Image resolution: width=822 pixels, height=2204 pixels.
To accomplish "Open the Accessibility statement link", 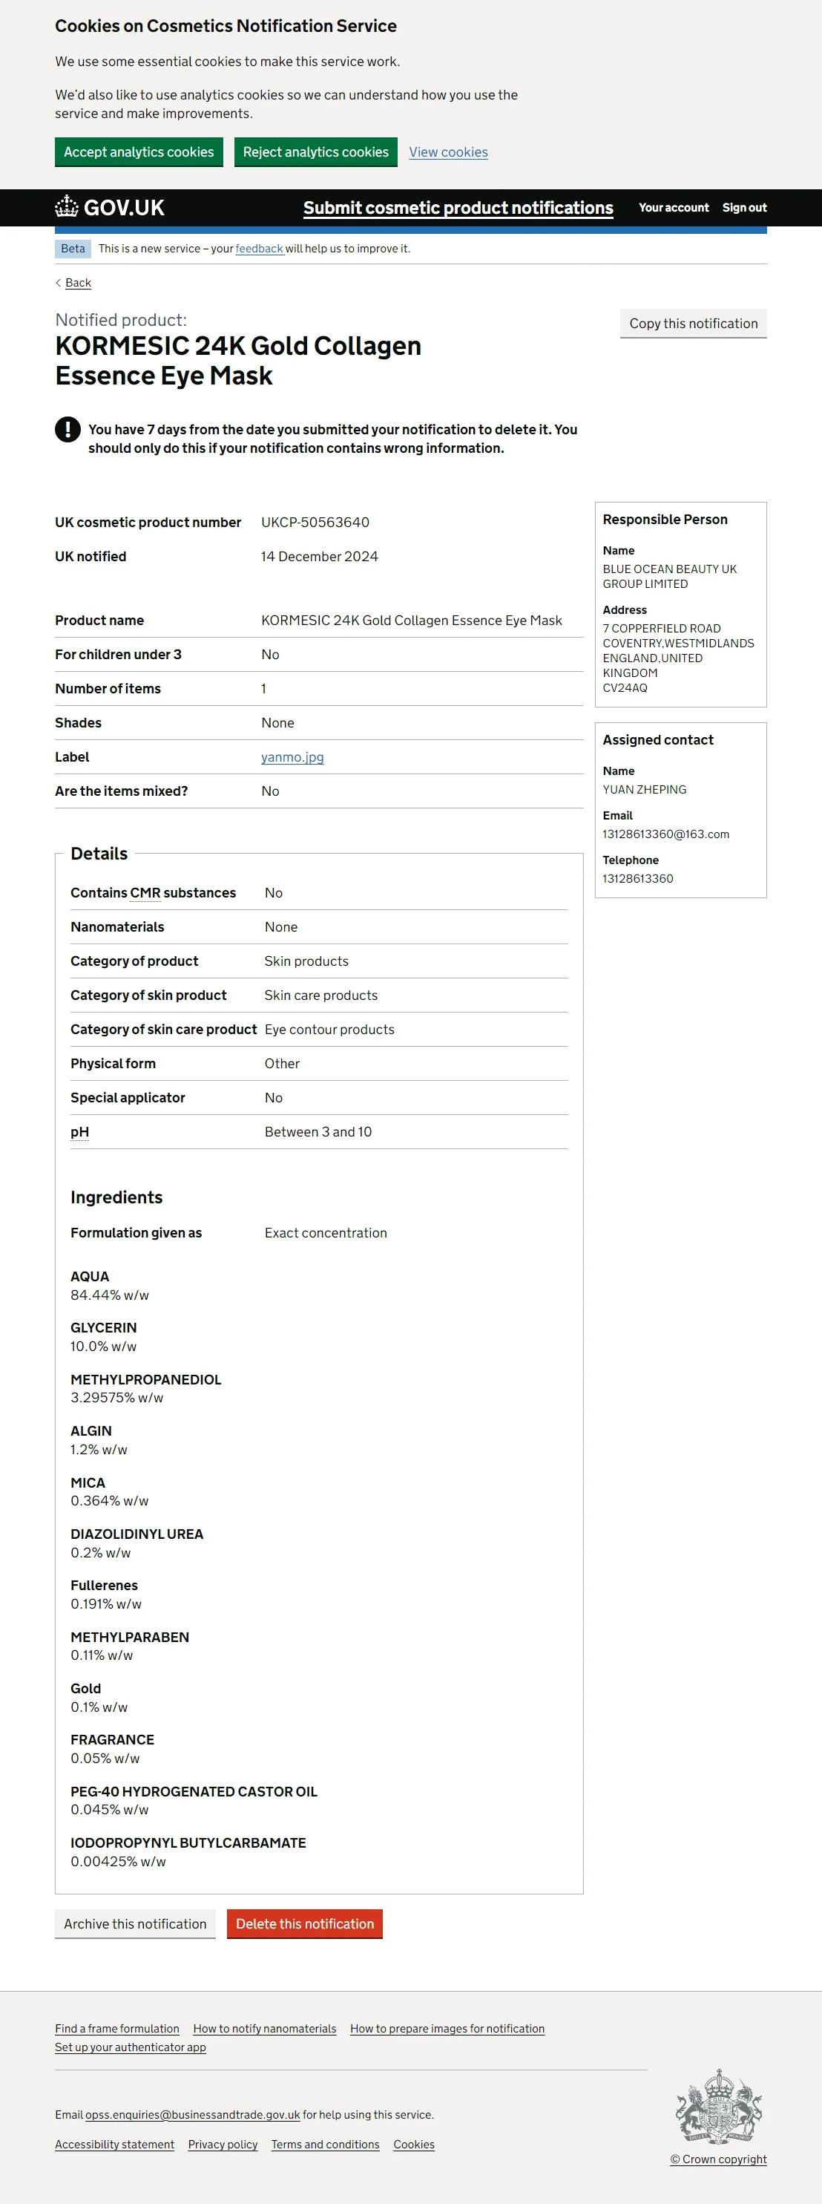I will [114, 2144].
